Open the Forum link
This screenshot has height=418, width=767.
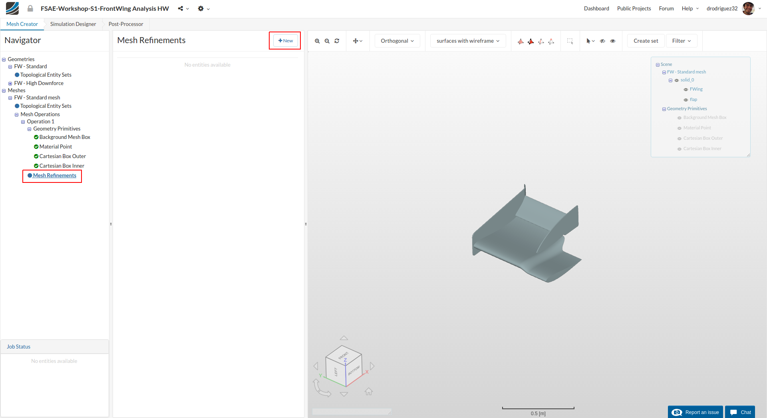[x=666, y=8]
